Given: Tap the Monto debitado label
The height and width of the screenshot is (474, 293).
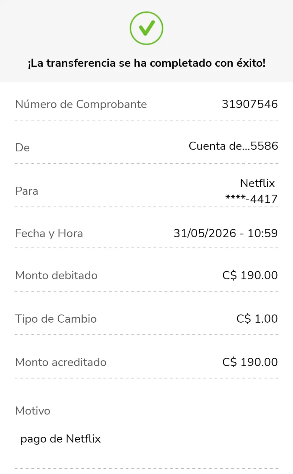Looking at the screenshot, I should click(x=56, y=276).
